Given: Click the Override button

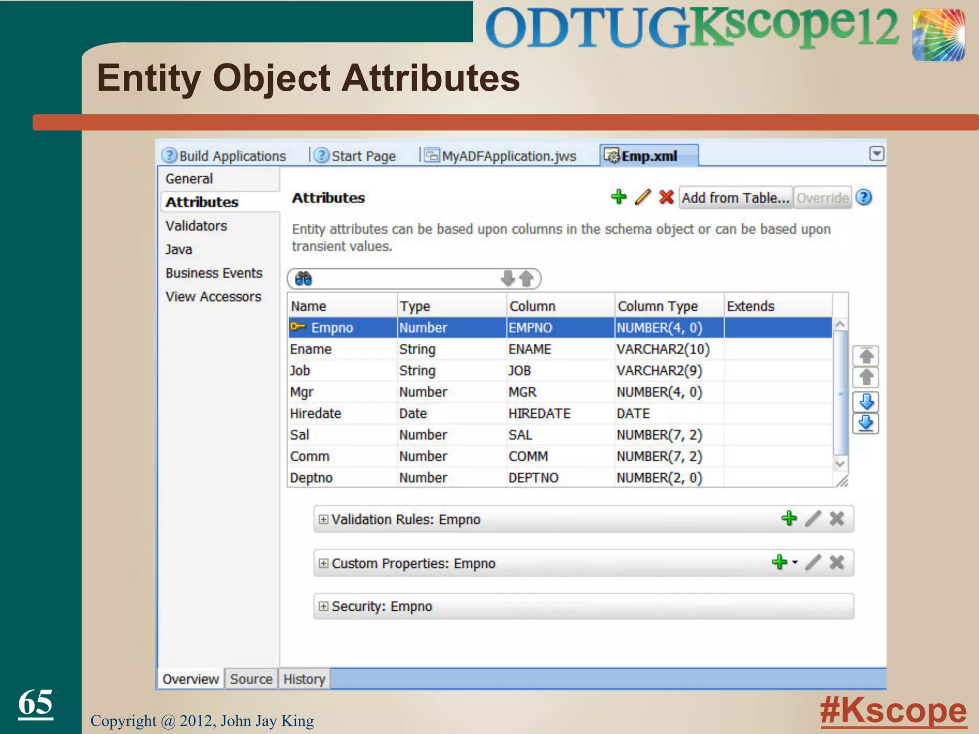Looking at the screenshot, I should 823,198.
